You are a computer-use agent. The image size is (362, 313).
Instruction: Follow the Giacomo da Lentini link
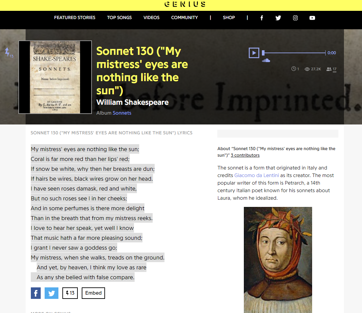point(257,175)
